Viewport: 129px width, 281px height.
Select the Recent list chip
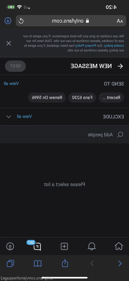tap(111, 98)
